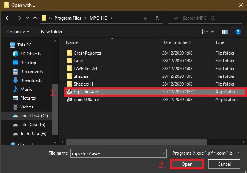Click the horizontal scrollbar right arrow
This screenshot has height=173, width=247.
pos(243,142)
